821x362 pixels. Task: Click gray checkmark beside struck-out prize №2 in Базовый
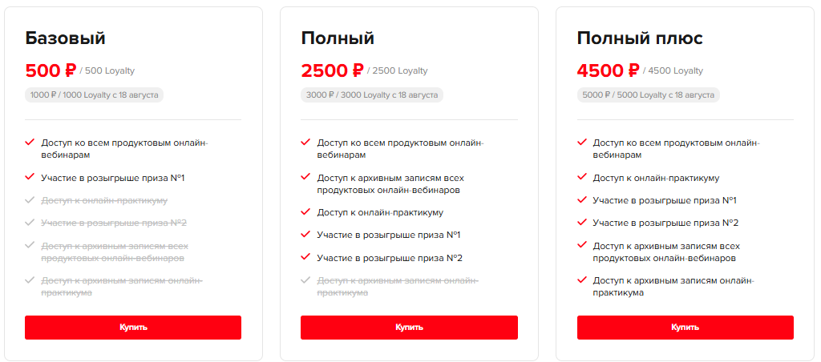pyautogui.click(x=30, y=223)
